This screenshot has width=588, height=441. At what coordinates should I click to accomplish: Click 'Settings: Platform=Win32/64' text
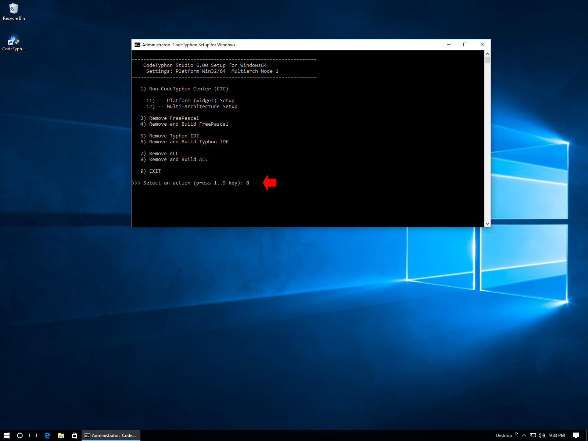click(186, 71)
